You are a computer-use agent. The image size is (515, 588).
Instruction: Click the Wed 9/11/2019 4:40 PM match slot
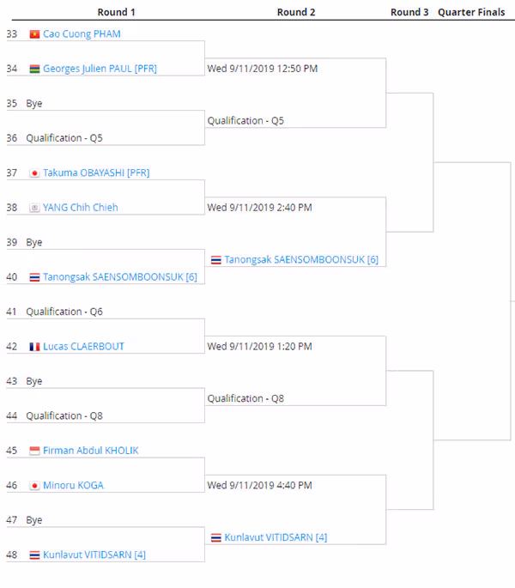tap(259, 485)
